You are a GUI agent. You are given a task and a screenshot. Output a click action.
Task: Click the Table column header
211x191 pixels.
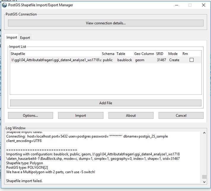coord(124,54)
